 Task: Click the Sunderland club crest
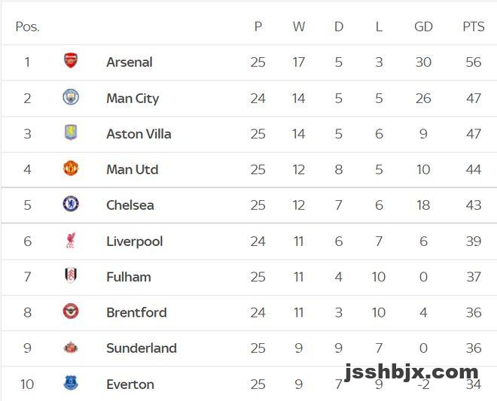pos(71,348)
